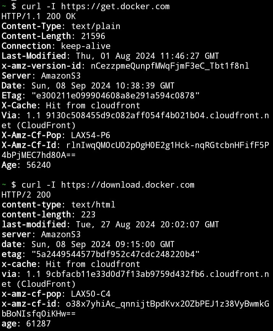Click the second prompt tilde symbol
This screenshot has width=273, height=331.
click(x=4, y=185)
